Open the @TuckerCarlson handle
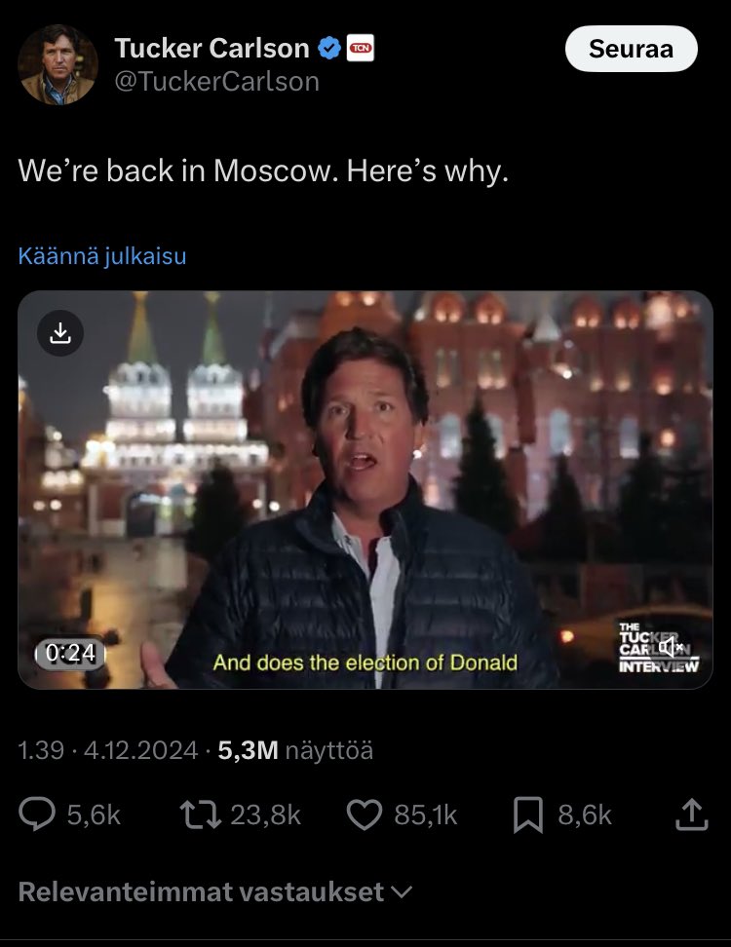This screenshot has height=947, width=731. tap(217, 82)
